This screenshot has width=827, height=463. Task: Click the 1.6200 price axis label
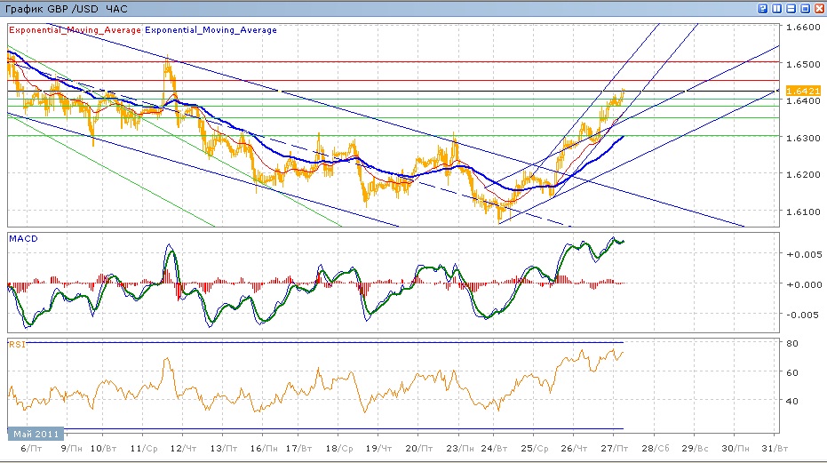click(x=803, y=174)
